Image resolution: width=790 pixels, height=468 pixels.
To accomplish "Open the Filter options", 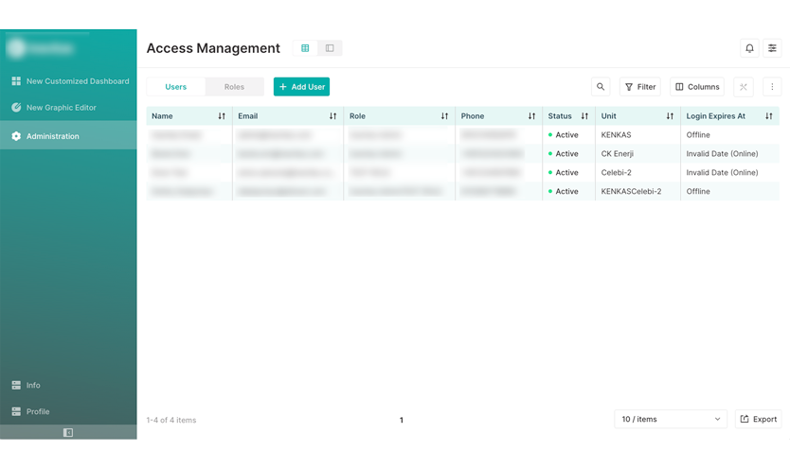I will (640, 87).
